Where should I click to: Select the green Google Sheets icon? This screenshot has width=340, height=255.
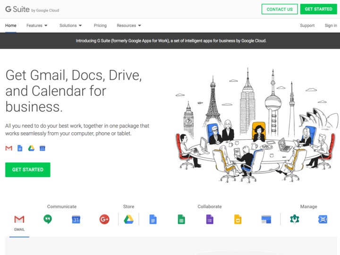[181, 219]
